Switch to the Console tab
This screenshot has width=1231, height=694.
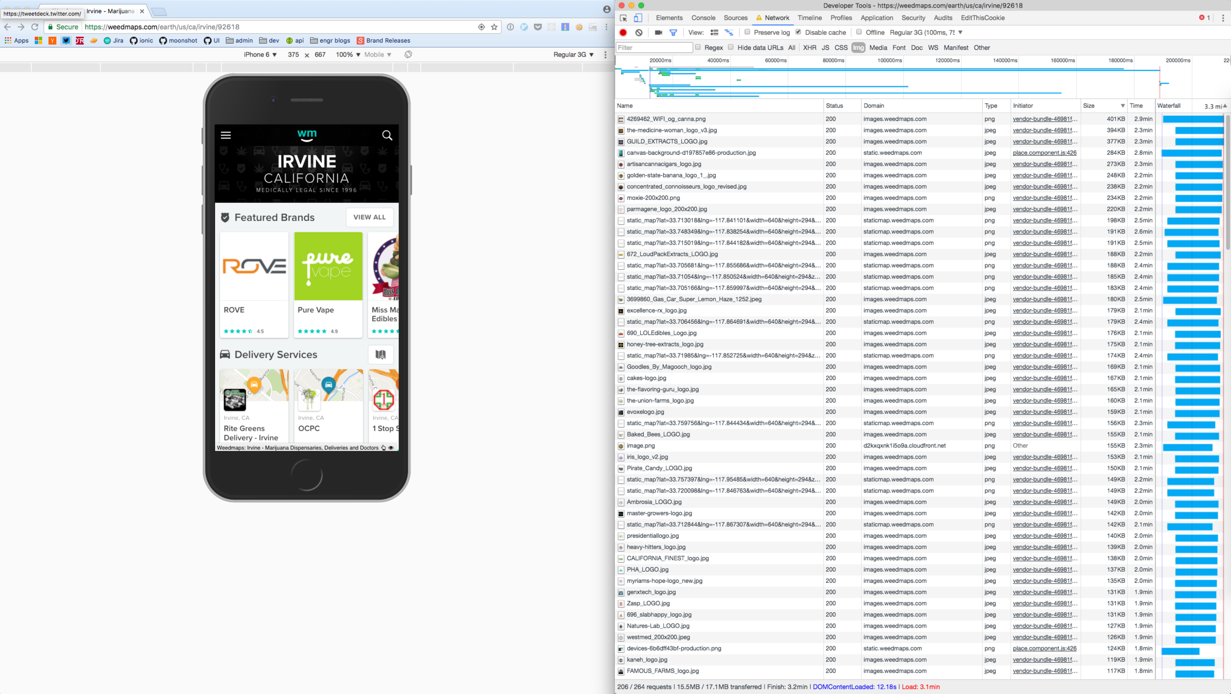(x=703, y=18)
